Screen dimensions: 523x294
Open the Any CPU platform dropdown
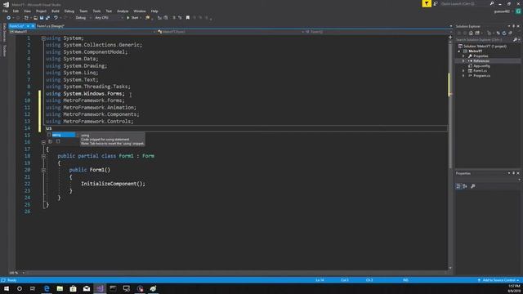109,18
